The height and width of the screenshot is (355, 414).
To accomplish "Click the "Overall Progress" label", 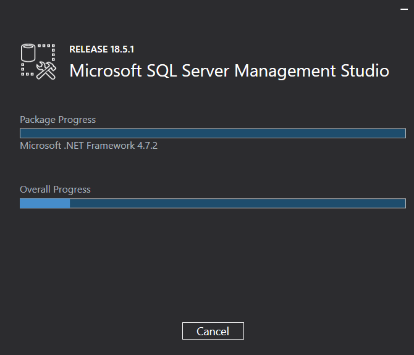I will click(55, 190).
